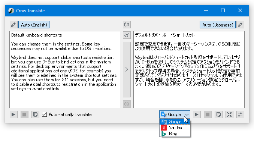The height and width of the screenshot is (141, 254).
Task: Edit target languages with pencil icon
Action: [x=240, y=25]
